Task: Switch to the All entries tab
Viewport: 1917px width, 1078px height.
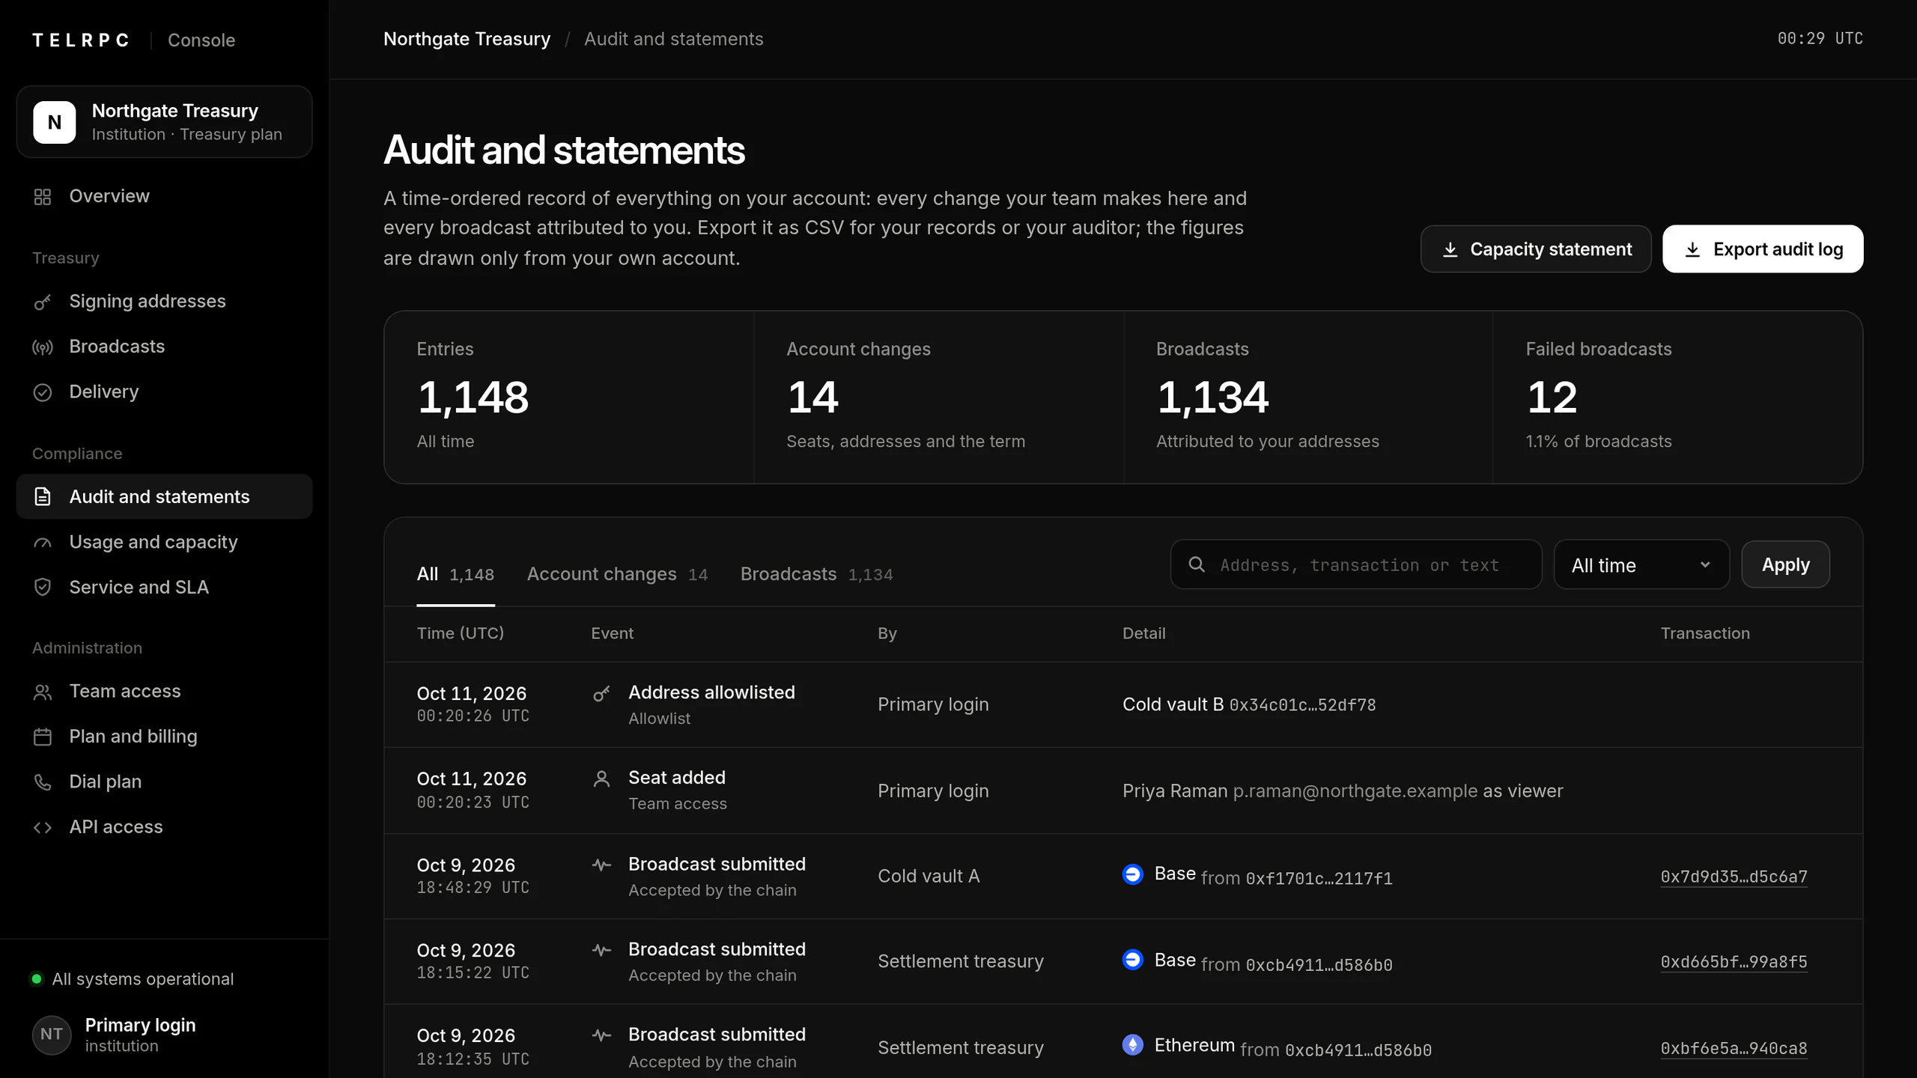Action: click(455, 574)
